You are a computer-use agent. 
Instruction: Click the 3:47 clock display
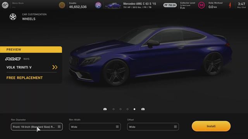pyautogui.click(x=241, y=4)
